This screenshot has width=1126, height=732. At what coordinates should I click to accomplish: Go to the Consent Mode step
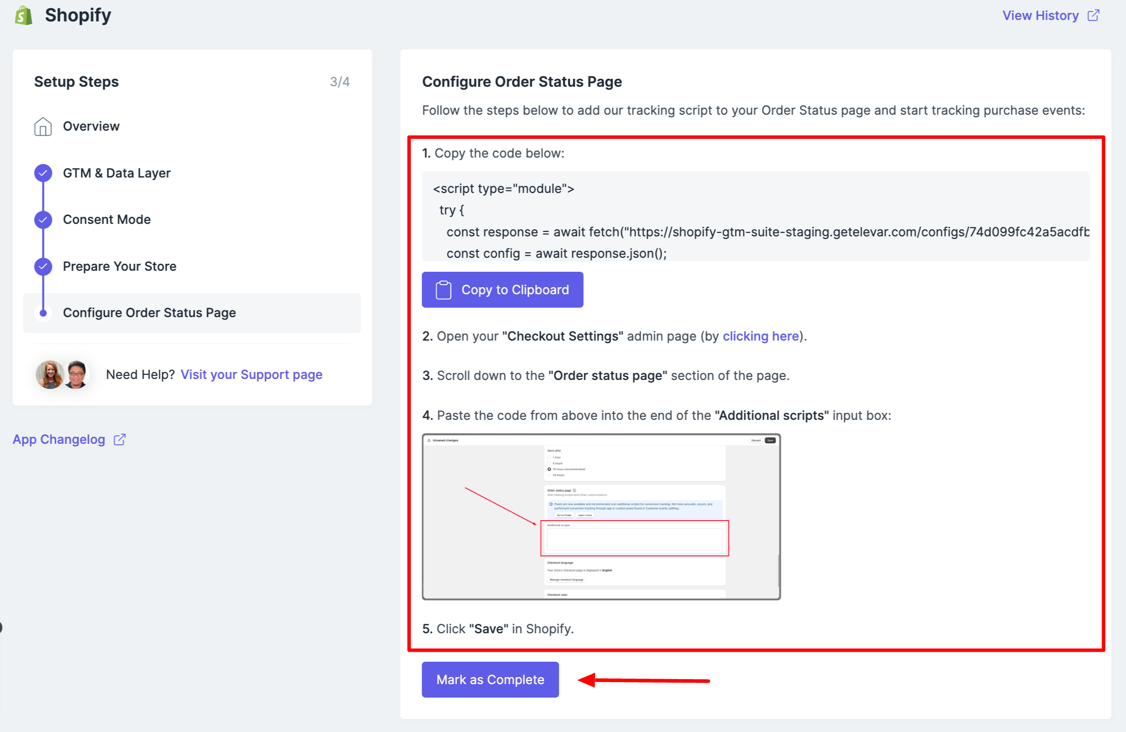pyautogui.click(x=107, y=219)
